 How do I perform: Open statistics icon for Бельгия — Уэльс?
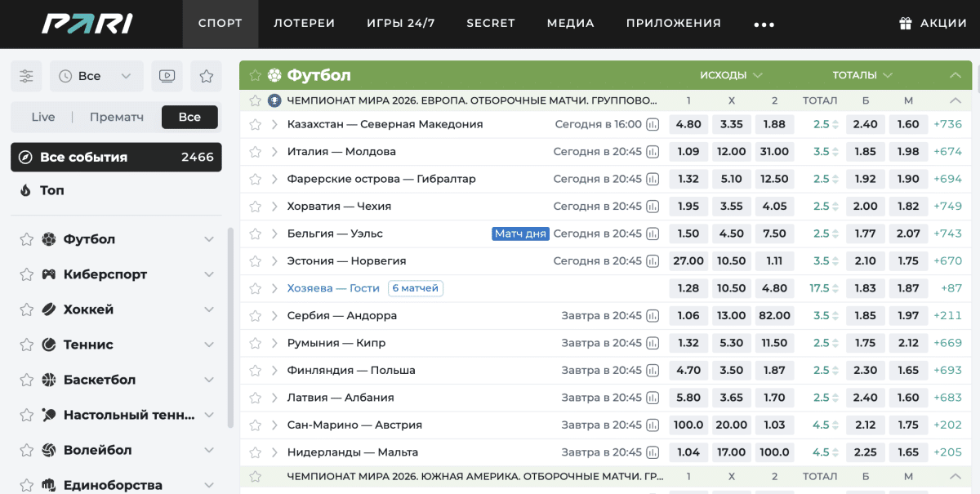653,234
